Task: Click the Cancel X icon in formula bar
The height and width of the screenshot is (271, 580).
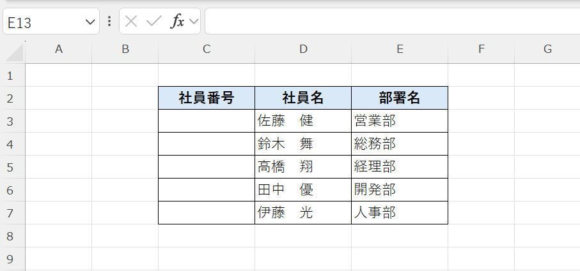Action: coord(131,21)
